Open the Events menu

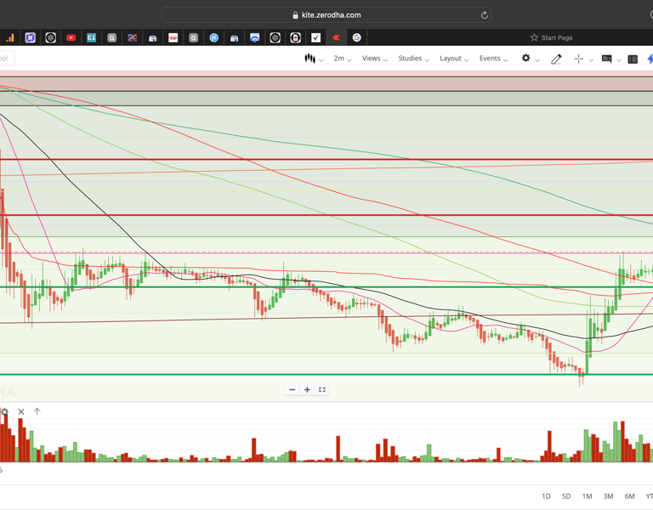[493, 59]
